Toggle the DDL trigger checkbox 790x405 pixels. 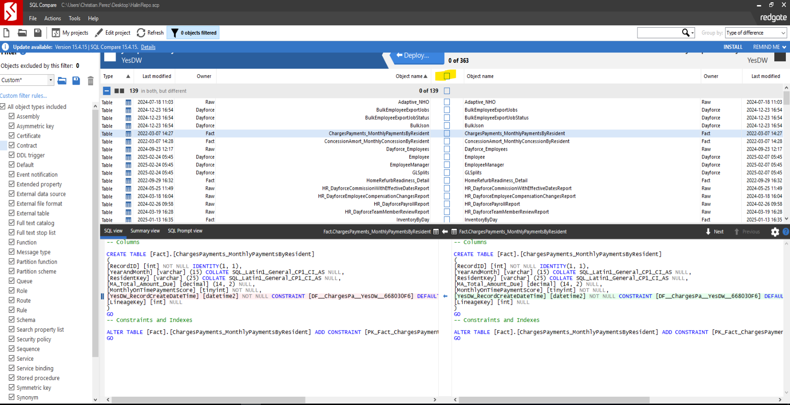[x=12, y=155]
